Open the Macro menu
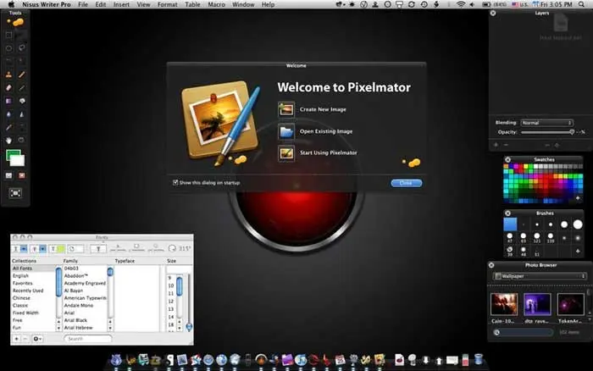 pos(216,4)
